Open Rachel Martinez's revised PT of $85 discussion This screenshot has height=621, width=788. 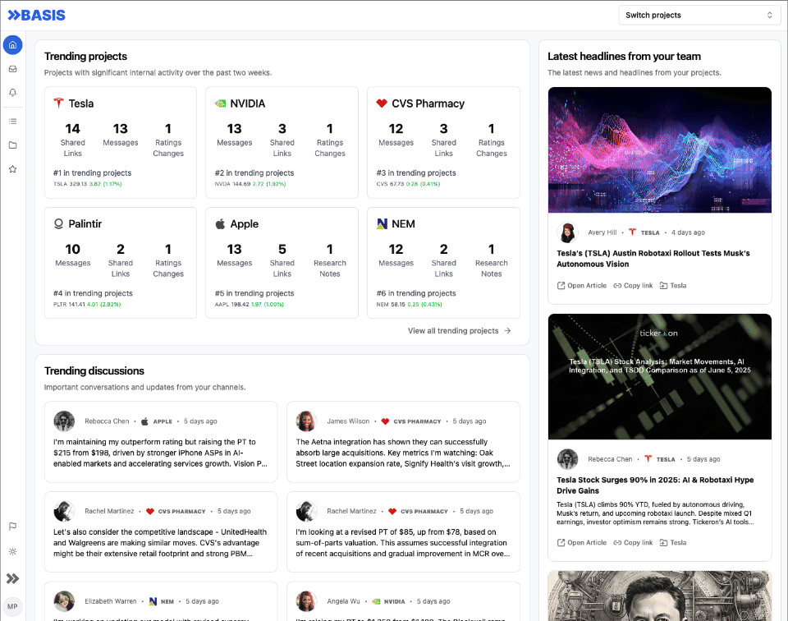[403, 532]
